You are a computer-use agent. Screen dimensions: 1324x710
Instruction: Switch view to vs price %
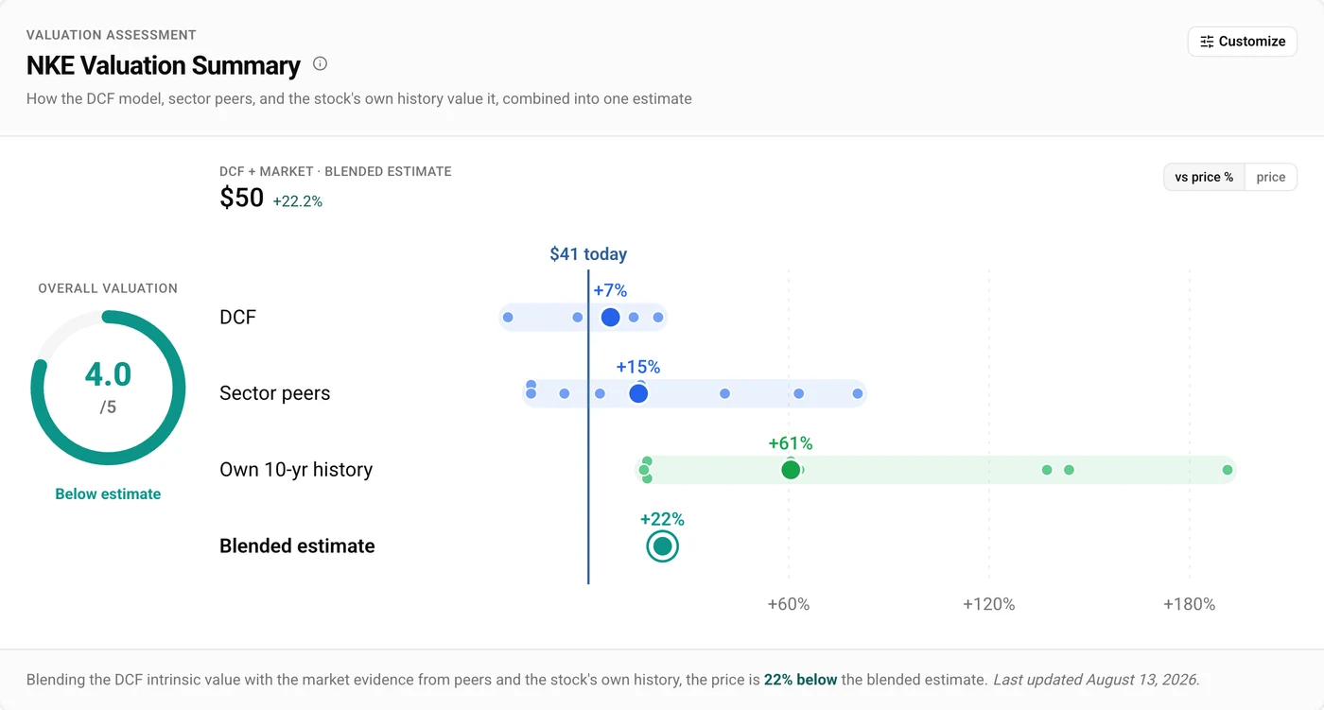1204,177
